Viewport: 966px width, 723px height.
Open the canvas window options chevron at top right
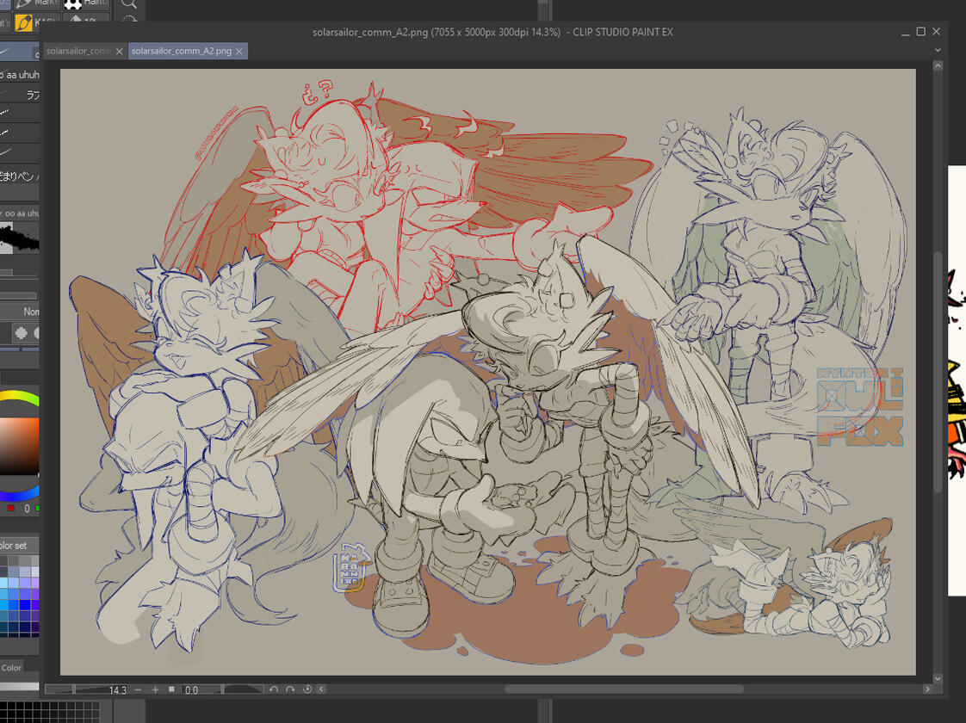[x=937, y=49]
